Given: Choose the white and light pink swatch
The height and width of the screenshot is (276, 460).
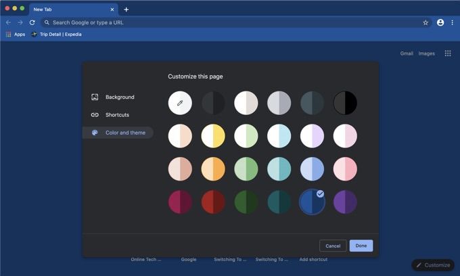Looking at the screenshot, I should coord(345,136).
